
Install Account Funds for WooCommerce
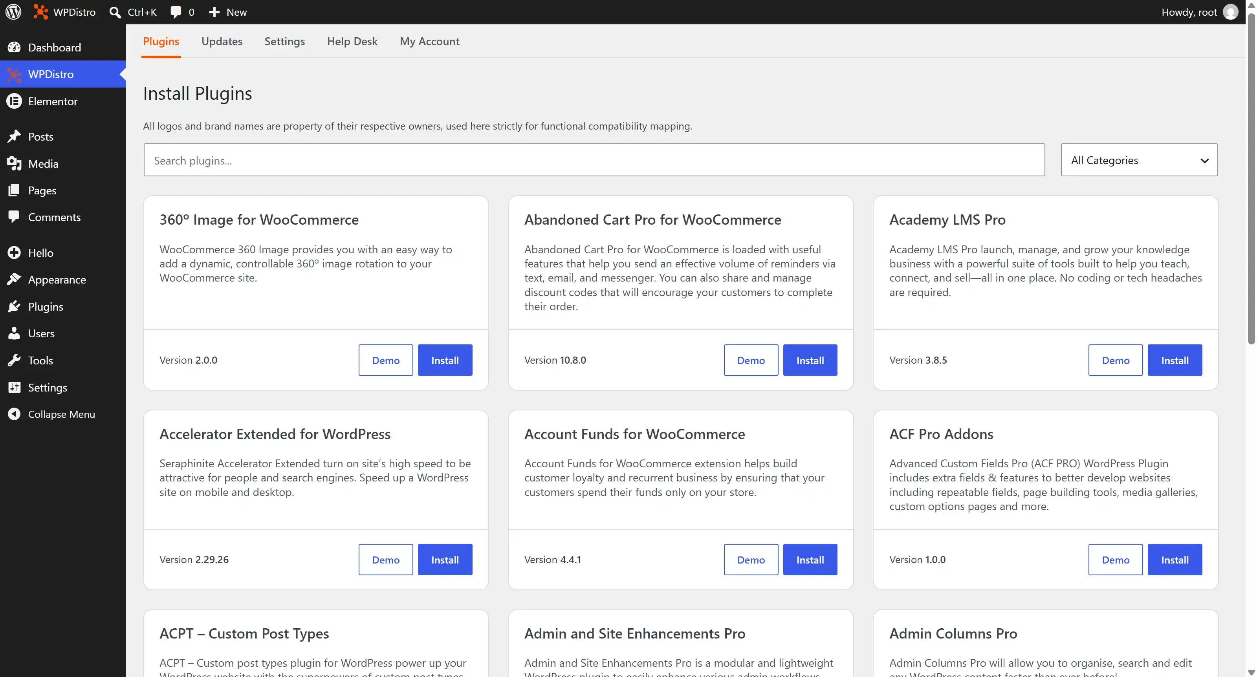(x=810, y=560)
